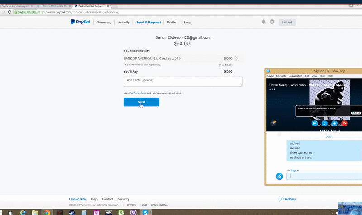362x215 pixels.
Task: Click the browser address bar URL
Action: 78,12
